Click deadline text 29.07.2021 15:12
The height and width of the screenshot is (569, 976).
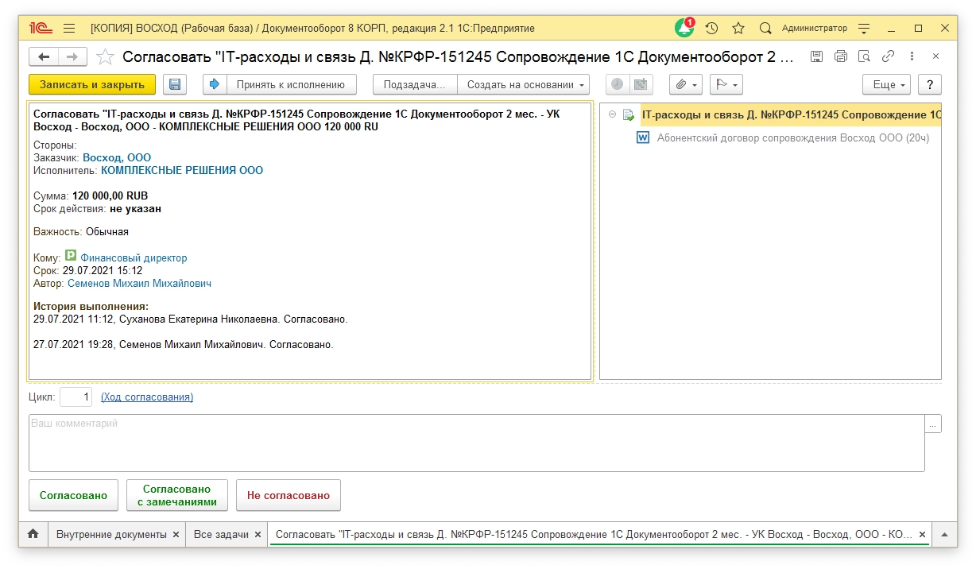coord(103,270)
